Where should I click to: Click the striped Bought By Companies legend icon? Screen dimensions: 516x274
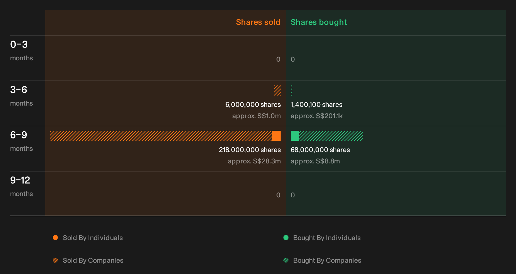pyautogui.click(x=286, y=260)
